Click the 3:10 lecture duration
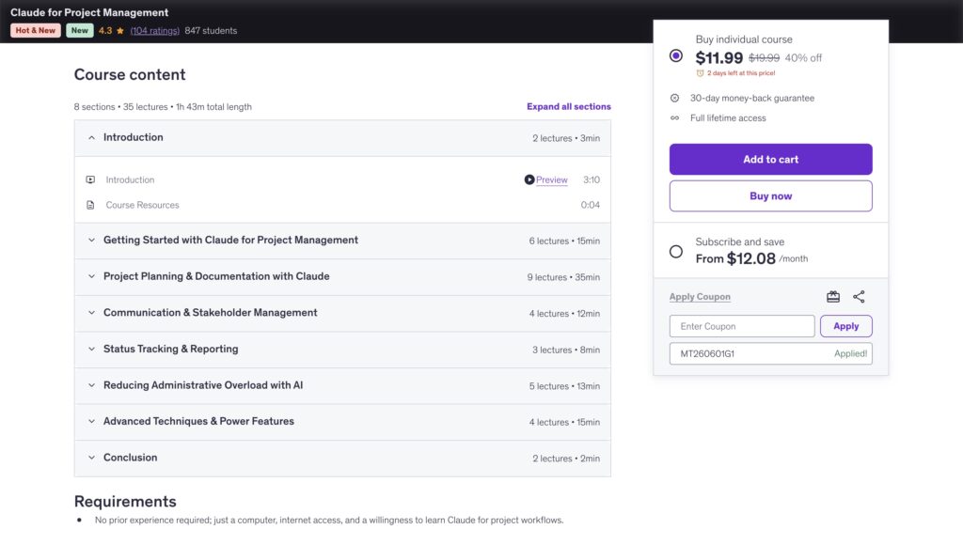The image size is (963, 545). point(592,179)
